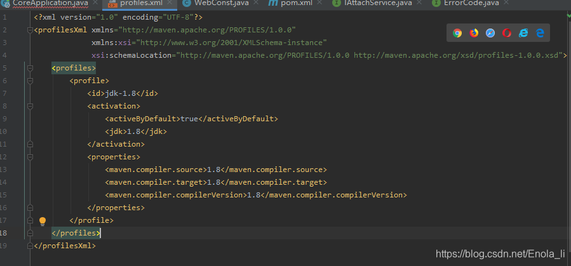
Task: Switch to the CoreApplication.java tab
Action: [50, 3]
